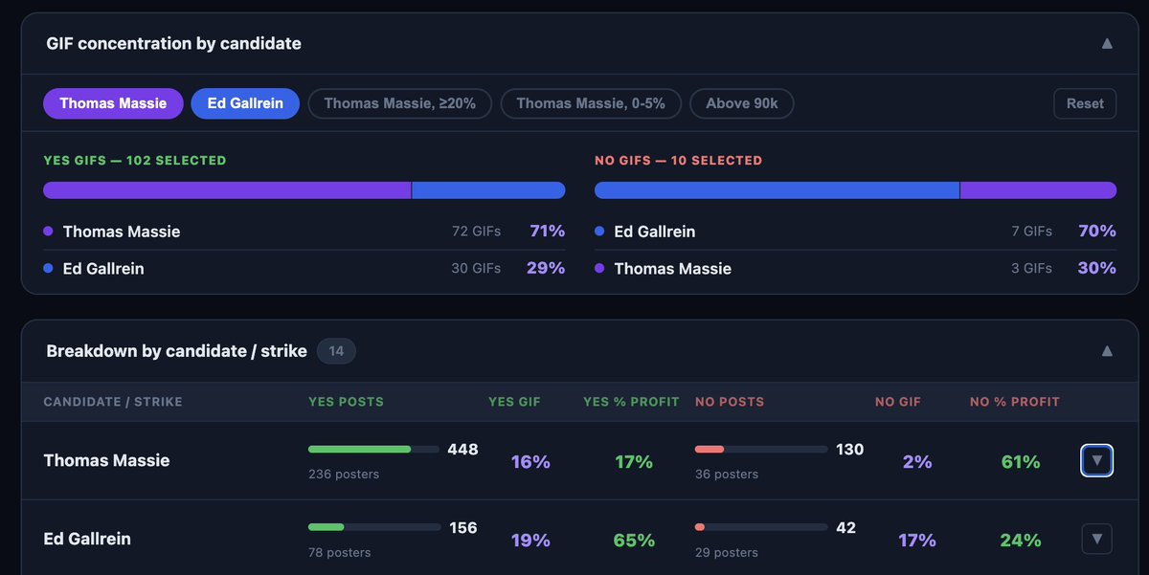Sort by the CANDIDATE / STRIKE column header

click(113, 402)
